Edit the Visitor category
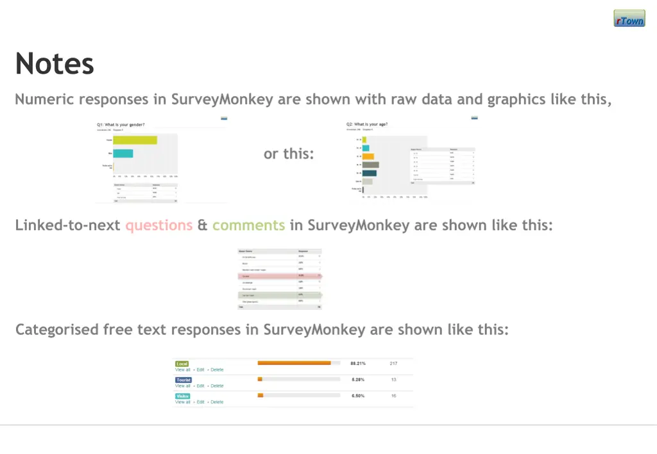This screenshot has width=657, height=454. click(201, 402)
